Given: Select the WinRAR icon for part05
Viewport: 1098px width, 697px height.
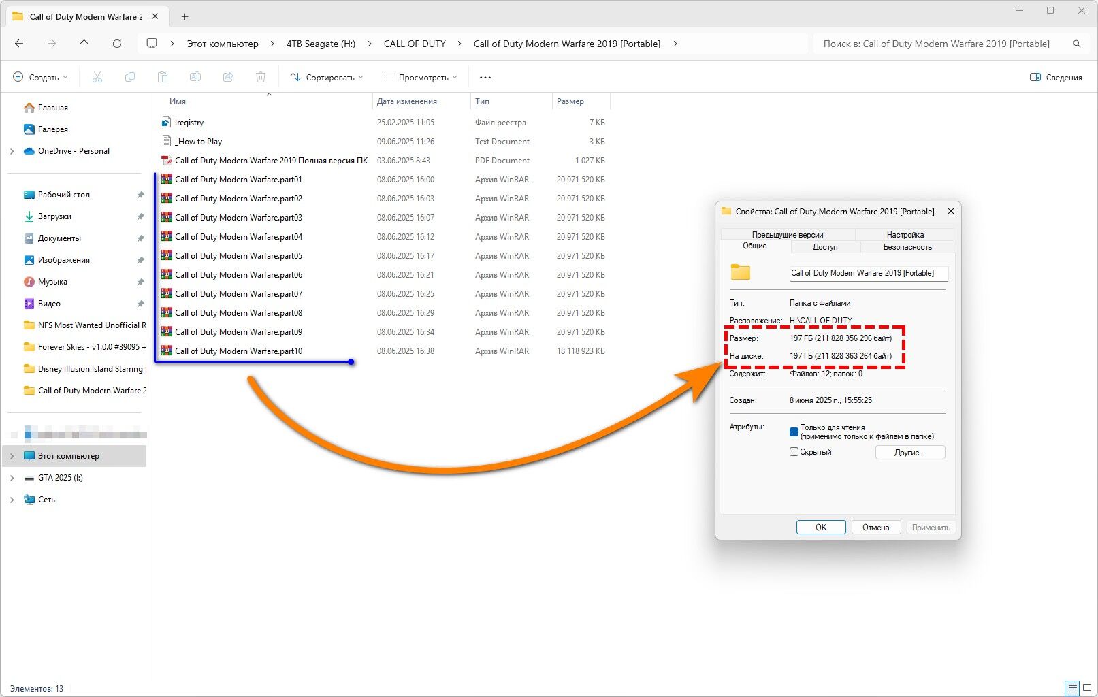Looking at the screenshot, I should click(x=166, y=256).
